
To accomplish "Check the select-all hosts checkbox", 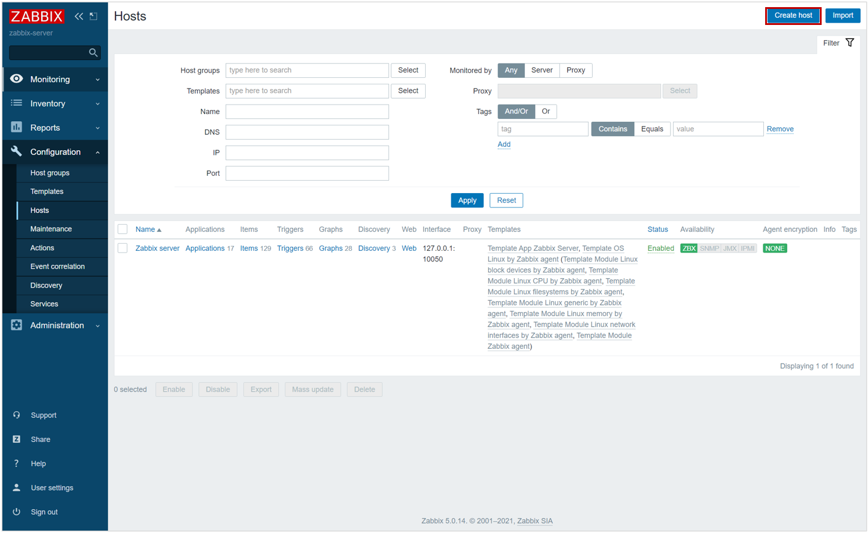I will [122, 229].
